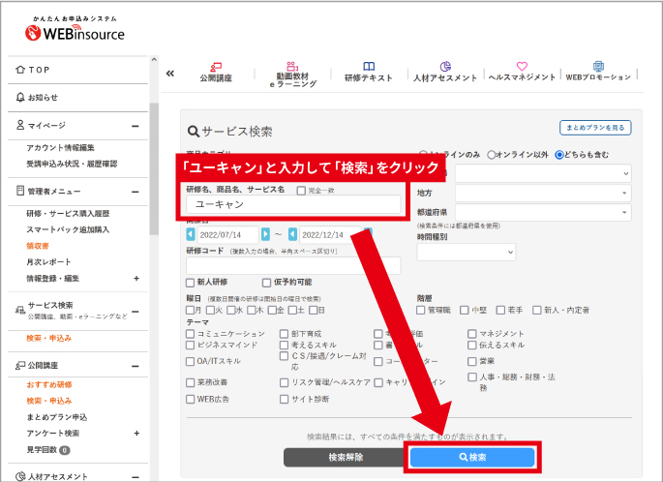
Task: Collapse tabs with double-chevron arrow
Action: point(170,74)
